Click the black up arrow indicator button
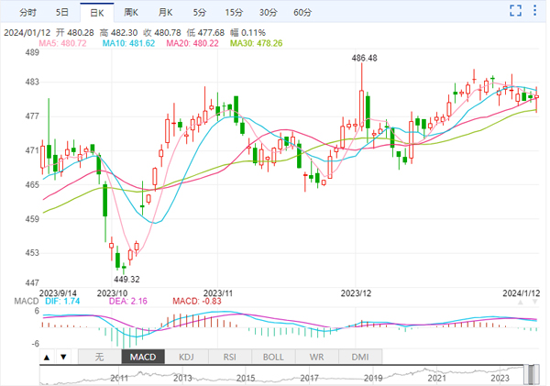Screen dimensions: 550x386 47,358
